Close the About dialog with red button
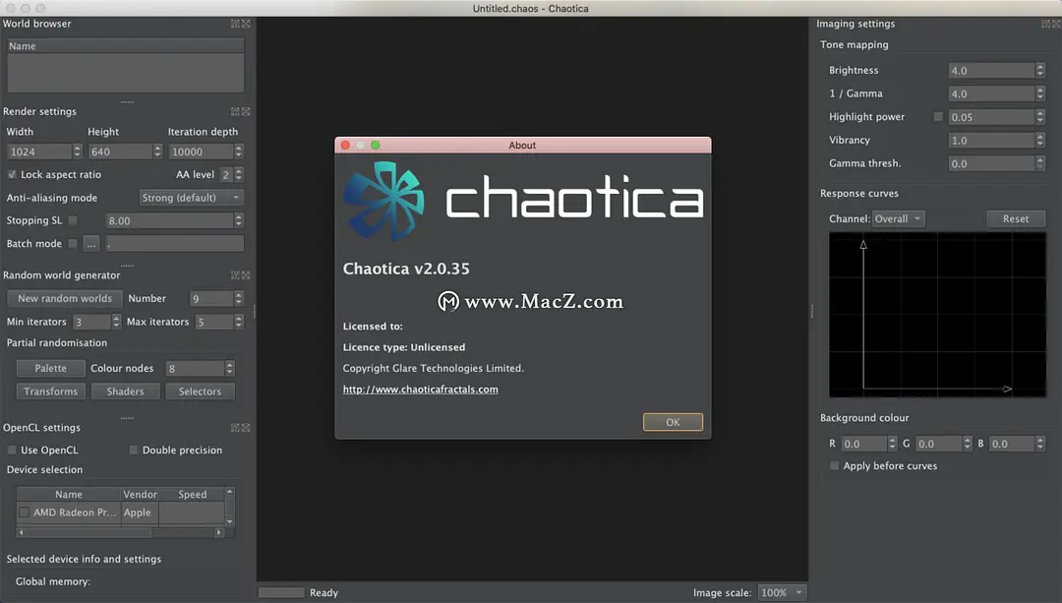The image size is (1062, 603). tap(345, 145)
